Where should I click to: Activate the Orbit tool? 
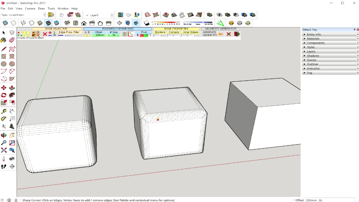tap(4, 135)
